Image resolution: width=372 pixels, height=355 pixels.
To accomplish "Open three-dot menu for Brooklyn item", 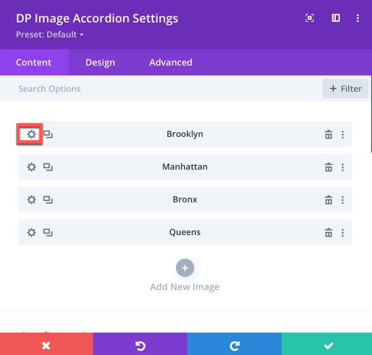I will [343, 134].
